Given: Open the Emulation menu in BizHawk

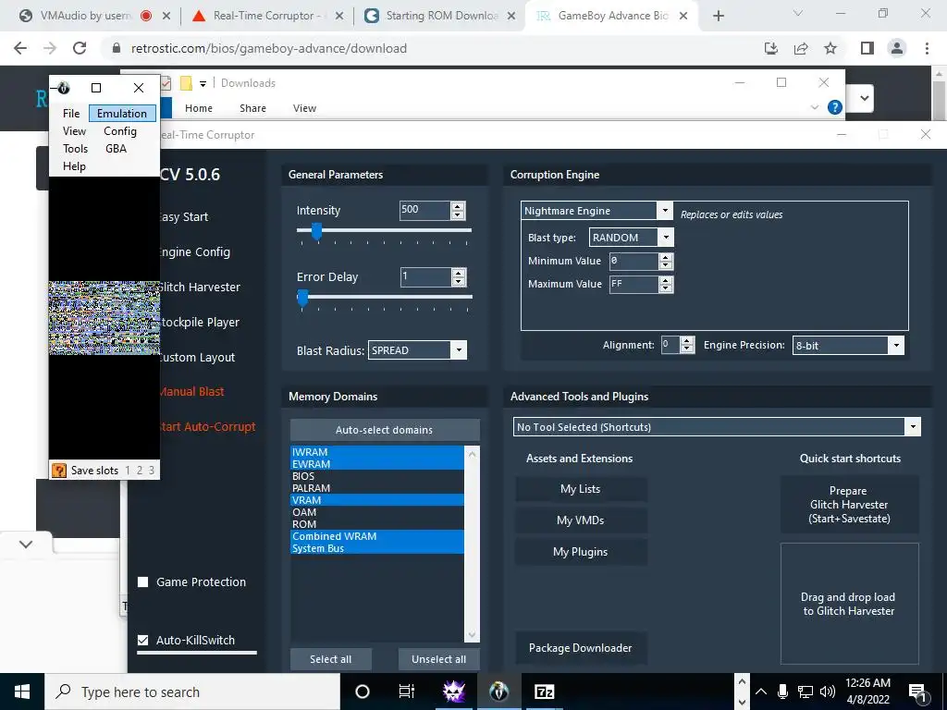Looking at the screenshot, I should click(122, 114).
